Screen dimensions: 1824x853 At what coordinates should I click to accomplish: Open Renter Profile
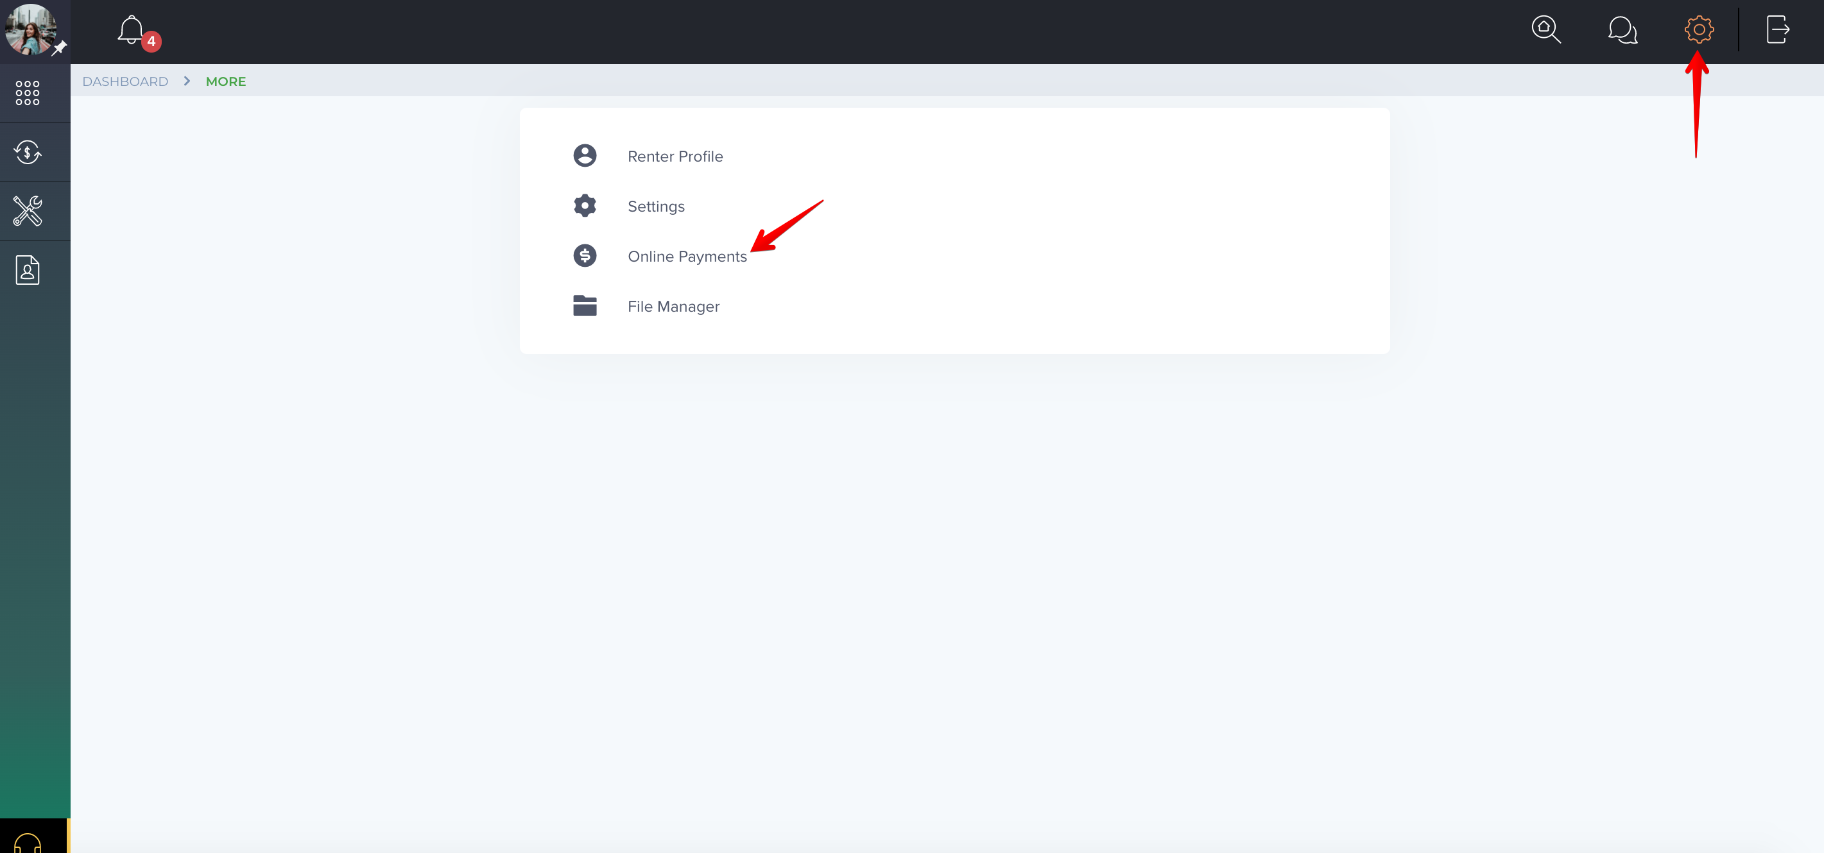point(675,156)
